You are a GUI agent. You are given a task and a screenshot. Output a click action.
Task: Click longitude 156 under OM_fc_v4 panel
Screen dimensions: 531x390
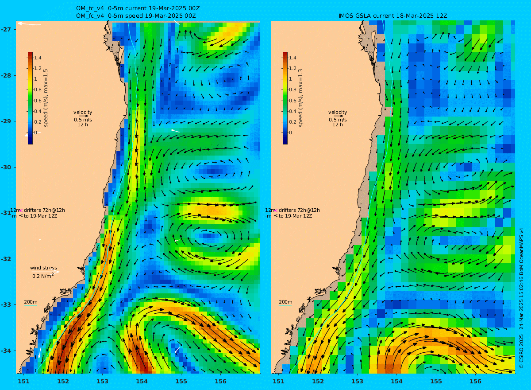(x=221, y=381)
